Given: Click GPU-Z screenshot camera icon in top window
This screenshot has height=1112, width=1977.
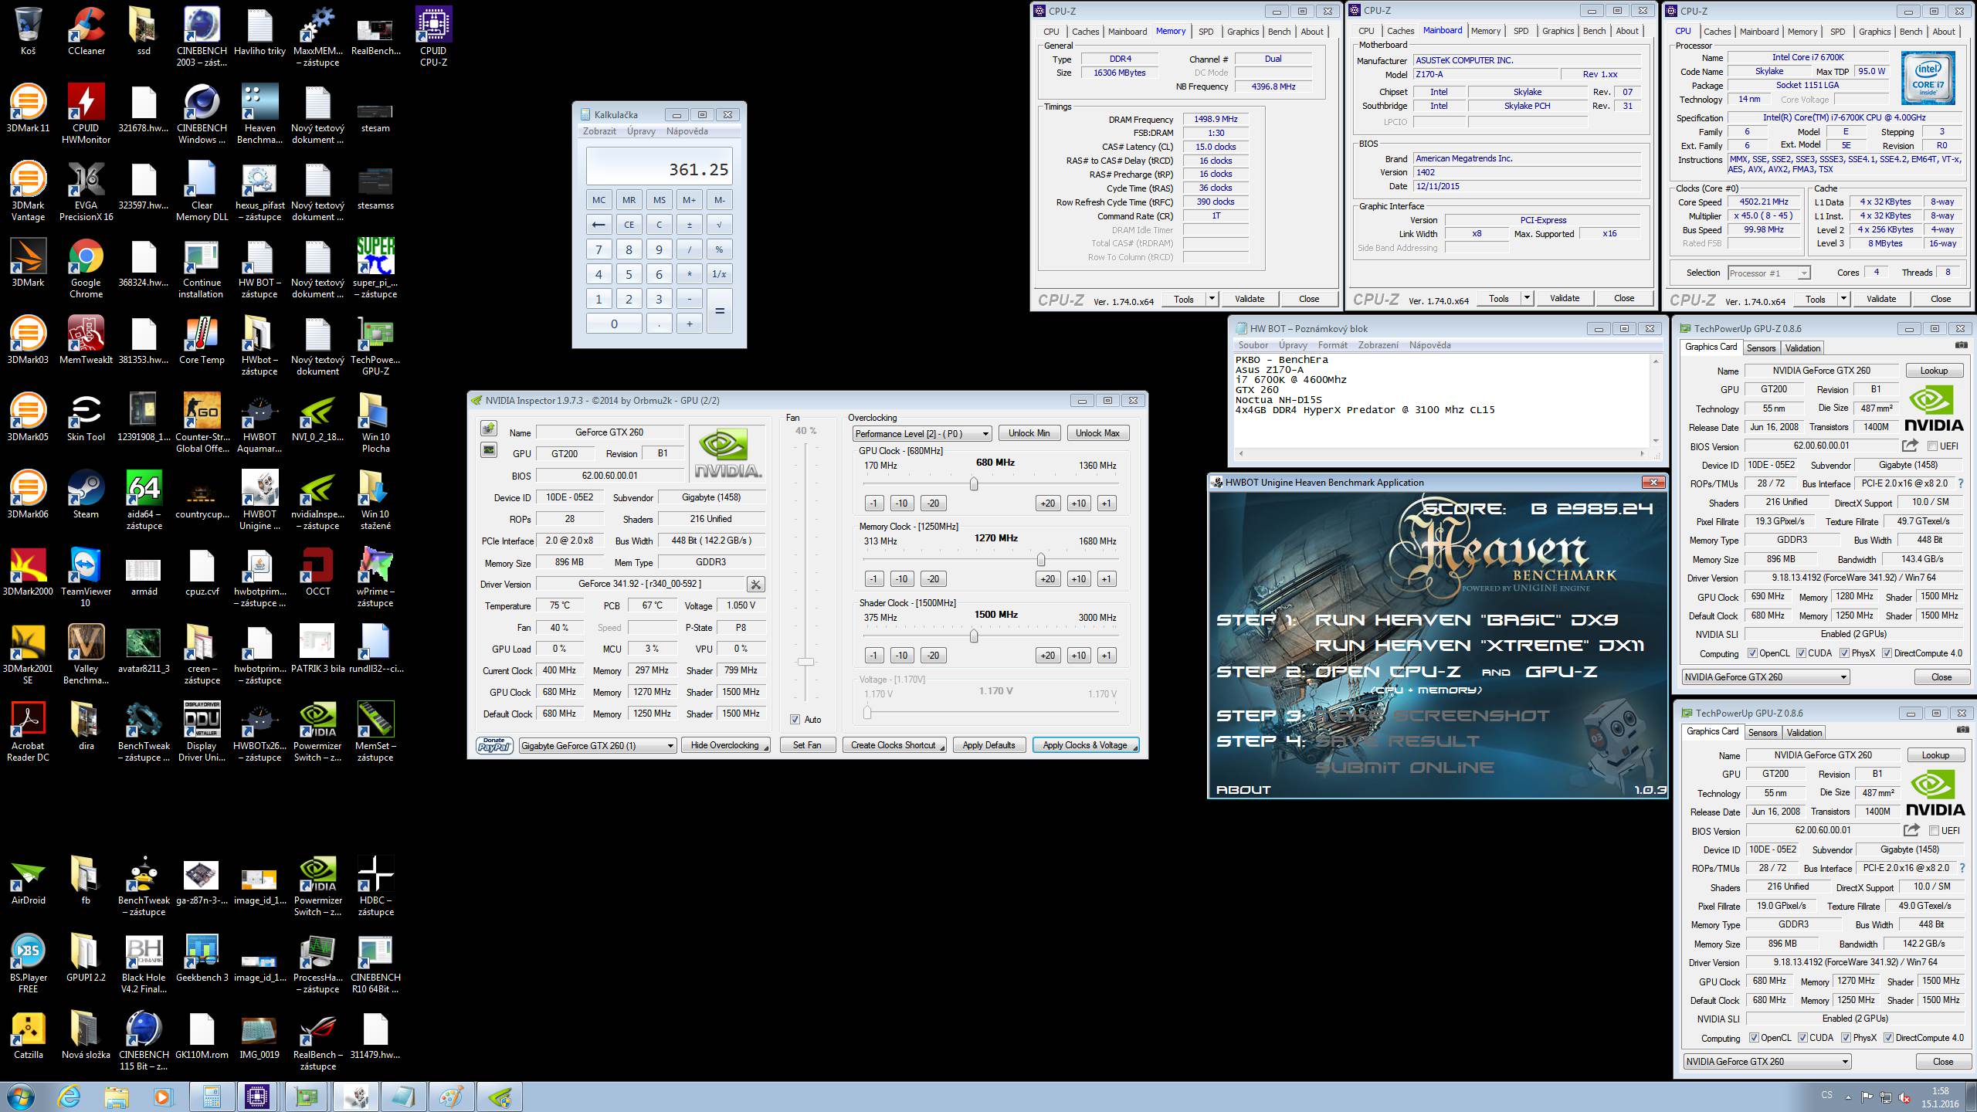Looking at the screenshot, I should coord(1962,345).
